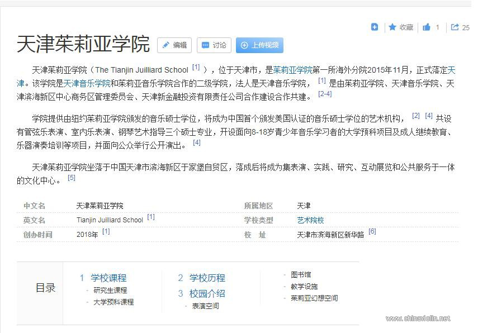Click reference [1] beside 2018年
Screen dimensions: 478x333
click(x=106, y=231)
